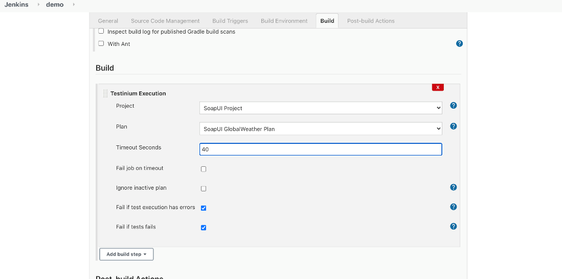562x279 pixels.
Task: Delete the Testinium Execution build step
Action: 438,87
